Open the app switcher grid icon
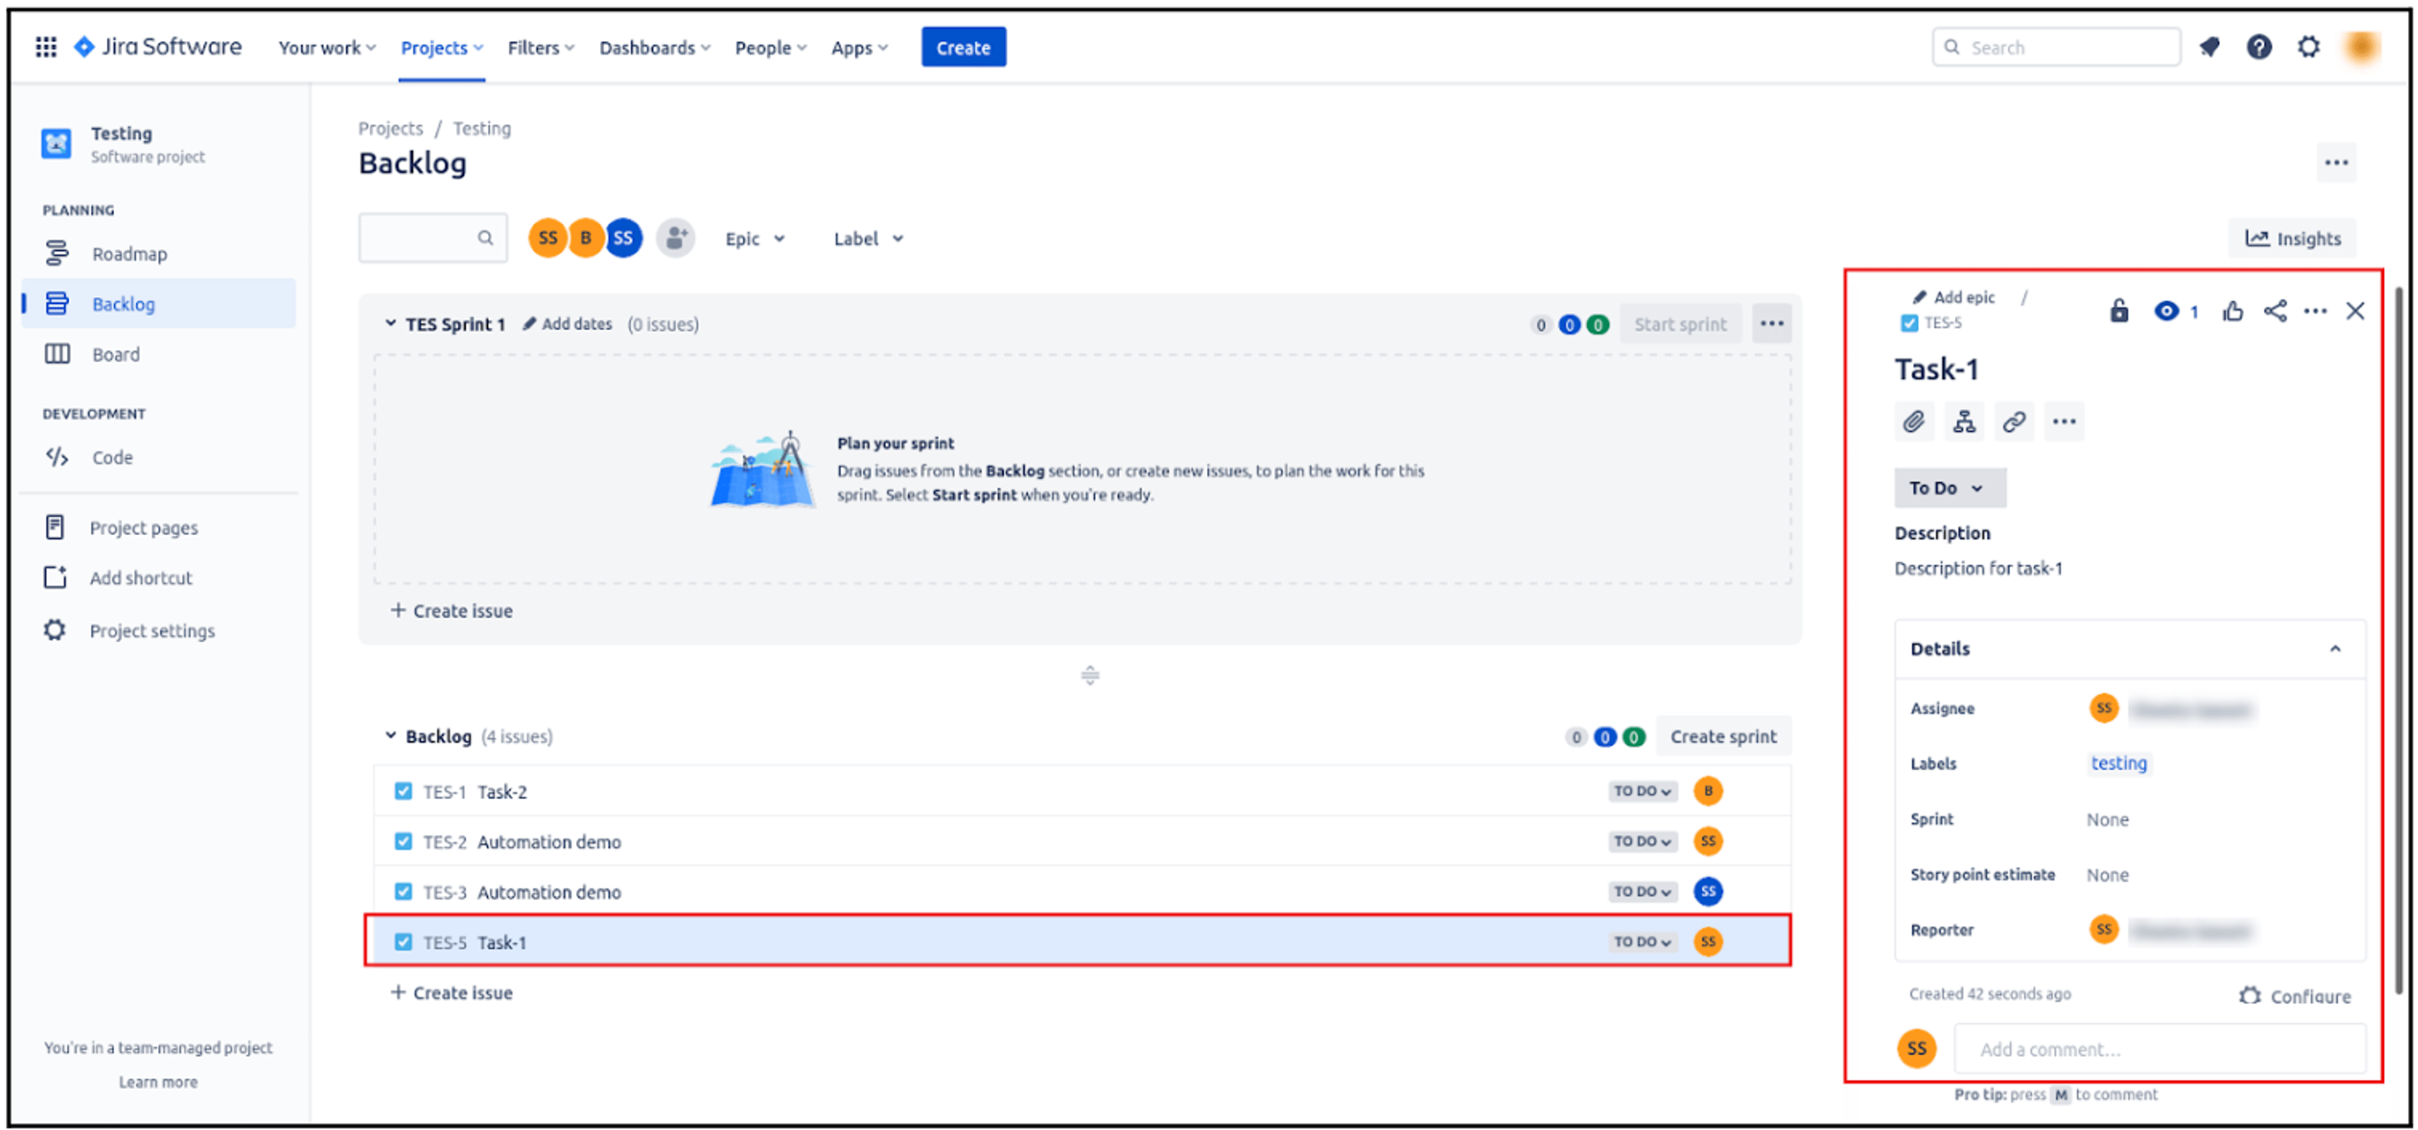Image resolution: width=2418 pixels, height=1130 pixels. click(46, 47)
